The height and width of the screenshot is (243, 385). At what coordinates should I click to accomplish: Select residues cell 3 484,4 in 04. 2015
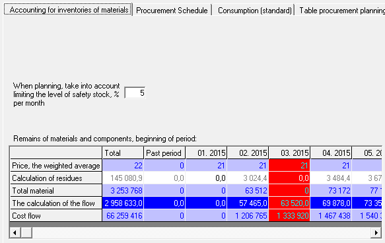click(331, 178)
